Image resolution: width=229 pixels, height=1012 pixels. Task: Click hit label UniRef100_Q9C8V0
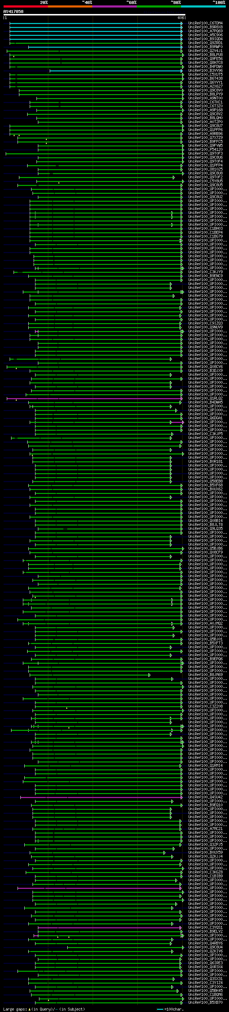point(205,90)
